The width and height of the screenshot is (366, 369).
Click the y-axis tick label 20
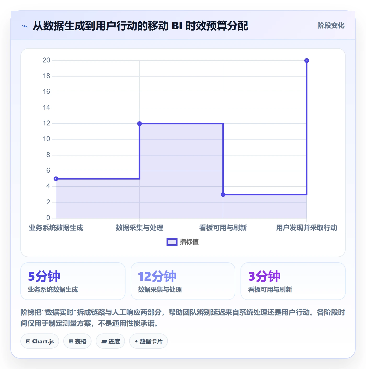(x=46, y=60)
